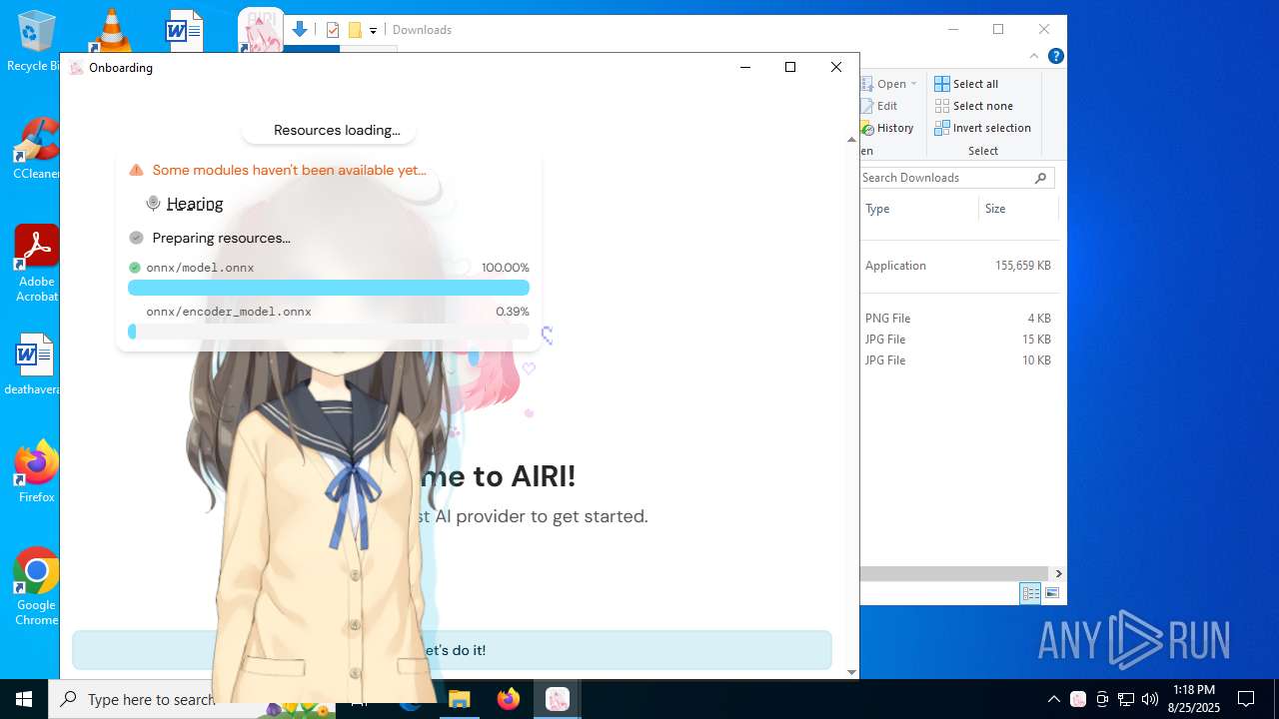The height and width of the screenshot is (719, 1279).
Task: Click Invert selection in Downloads ribbon
Action: 982,128
